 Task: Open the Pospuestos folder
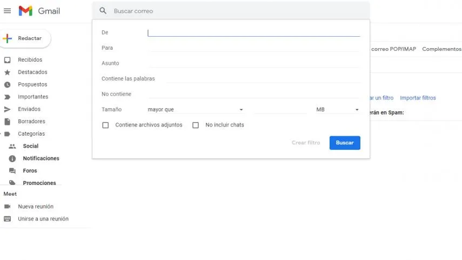point(32,85)
